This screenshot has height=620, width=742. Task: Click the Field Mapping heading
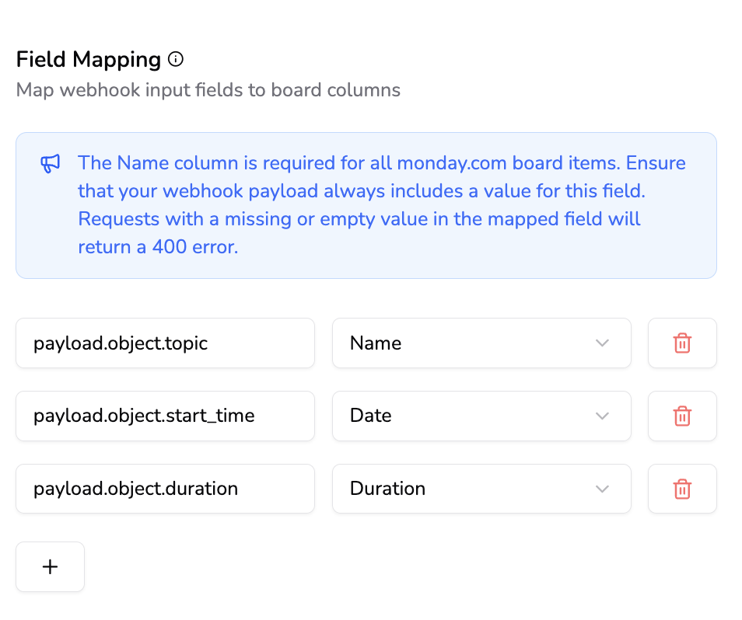[x=89, y=59]
